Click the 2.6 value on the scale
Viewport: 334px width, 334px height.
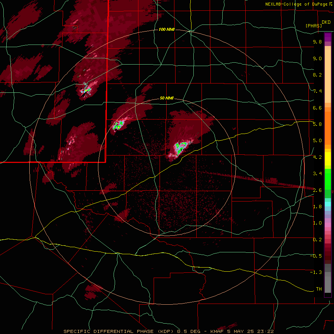317,190
